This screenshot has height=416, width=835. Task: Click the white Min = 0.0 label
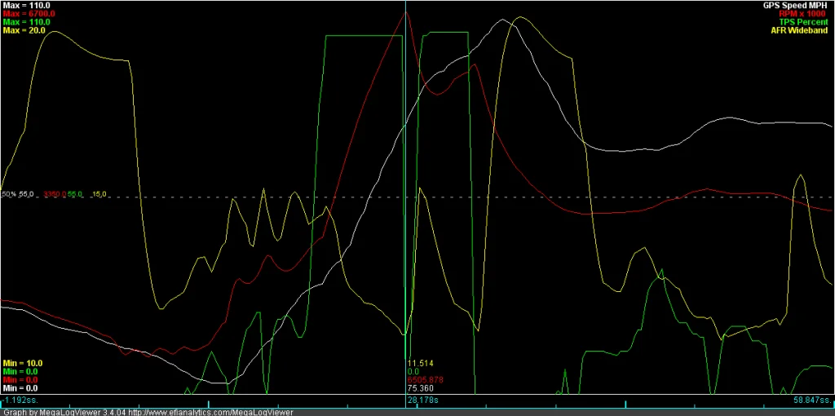click(x=20, y=388)
